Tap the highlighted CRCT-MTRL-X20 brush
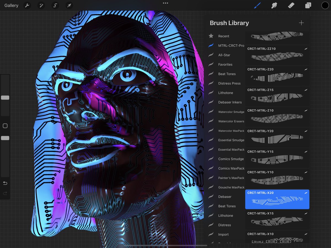The width and height of the screenshot is (331, 248). (277, 199)
